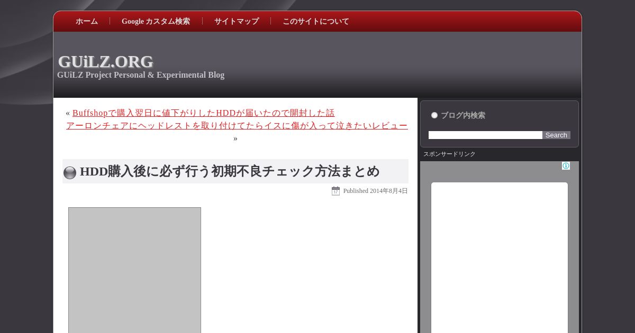
Task: Click the スポンサードリンク label
Action: coord(449,154)
